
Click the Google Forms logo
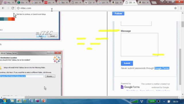[130, 87]
